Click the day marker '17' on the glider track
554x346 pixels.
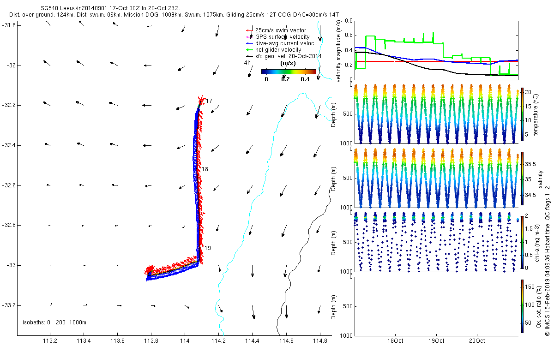click(209, 101)
